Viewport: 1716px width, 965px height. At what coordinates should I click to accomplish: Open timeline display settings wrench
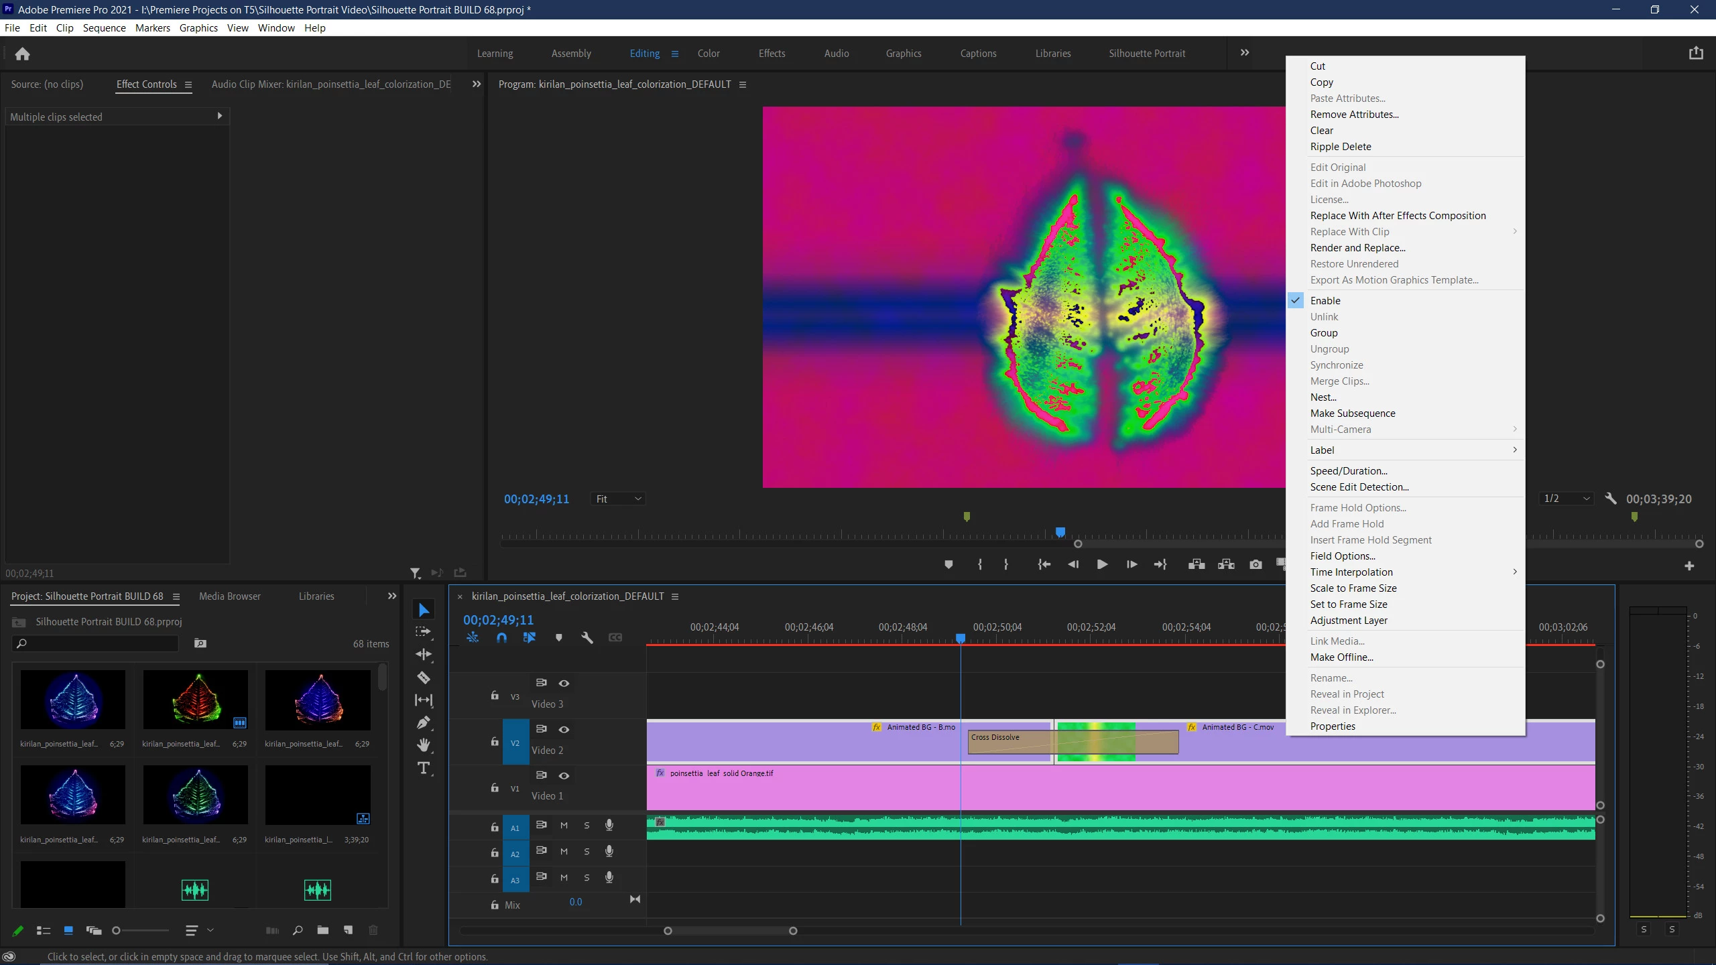point(587,638)
